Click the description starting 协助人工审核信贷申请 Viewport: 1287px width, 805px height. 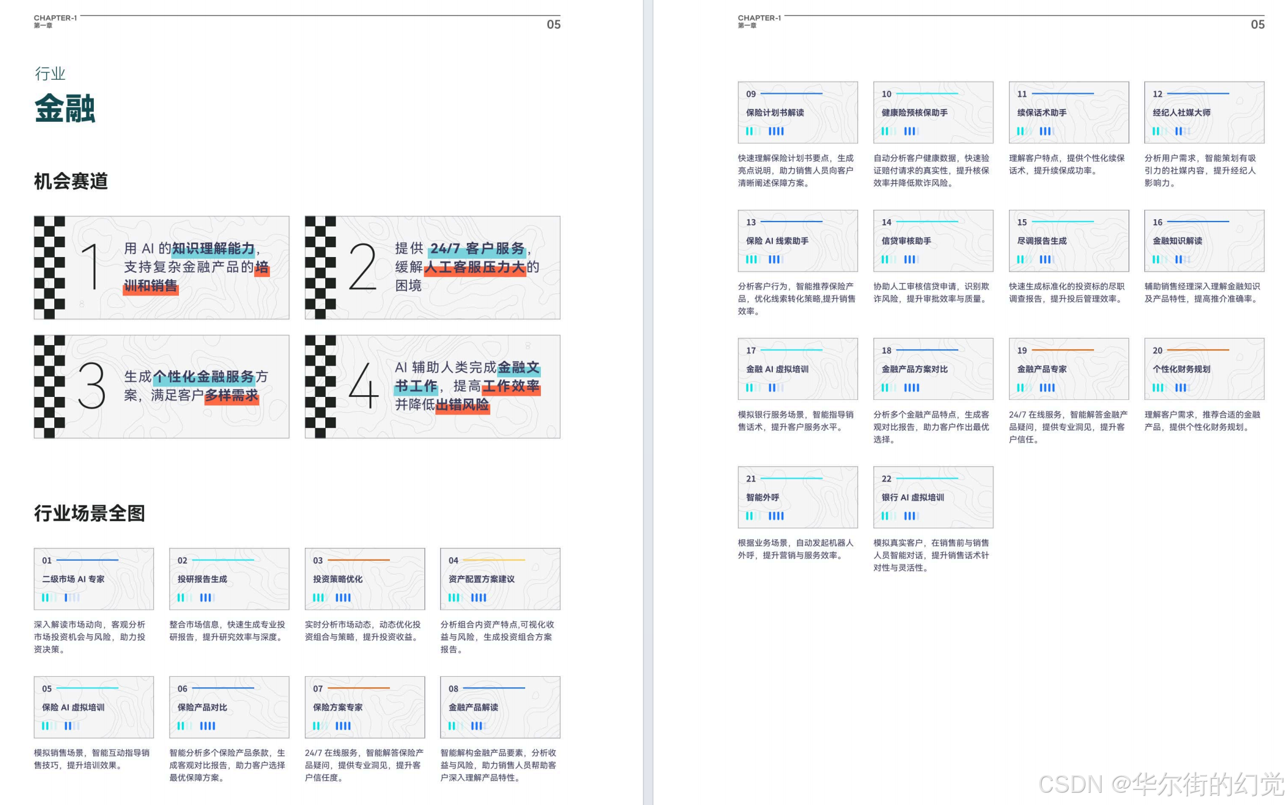(x=931, y=293)
